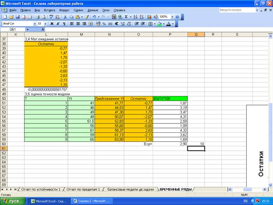This screenshot has height=205, width=273.
Task: Save the workbook with floppy icon
Action: (x=17, y=17)
